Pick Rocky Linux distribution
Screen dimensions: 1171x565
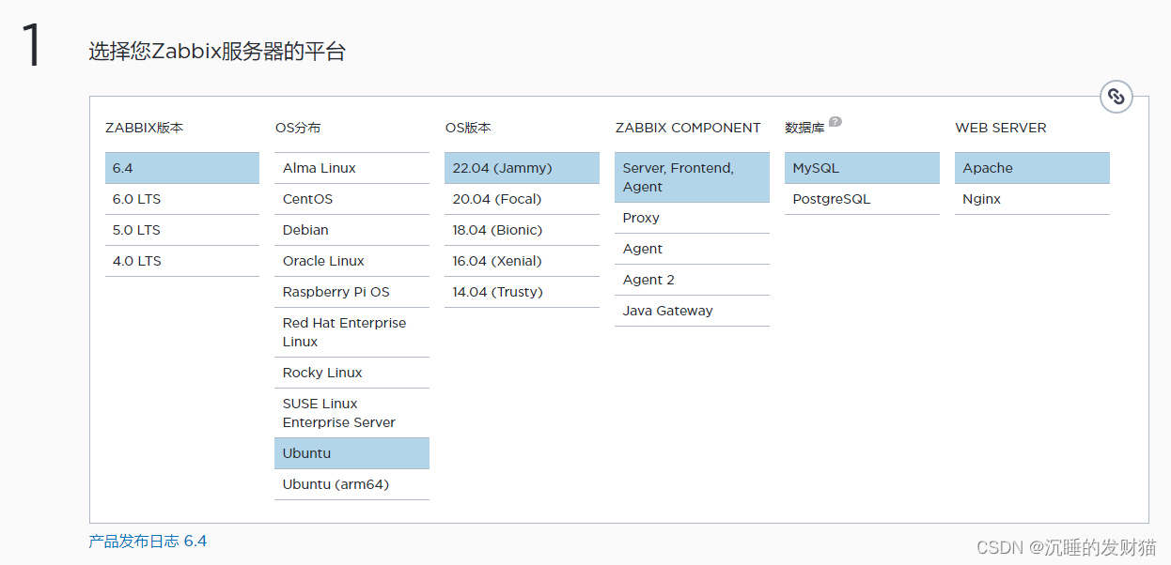pos(351,373)
